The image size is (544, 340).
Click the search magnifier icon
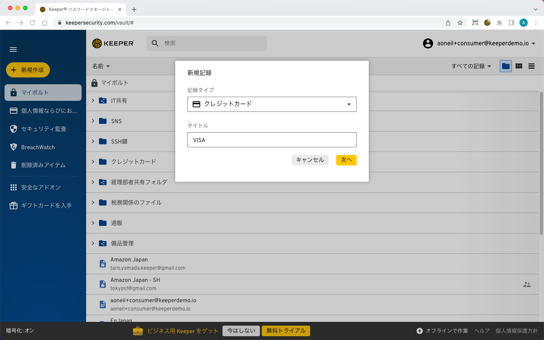pos(155,43)
